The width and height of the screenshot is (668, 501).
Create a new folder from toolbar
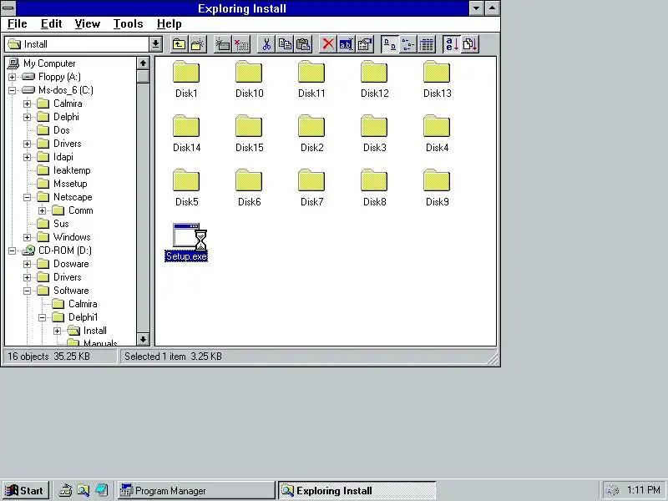198,44
